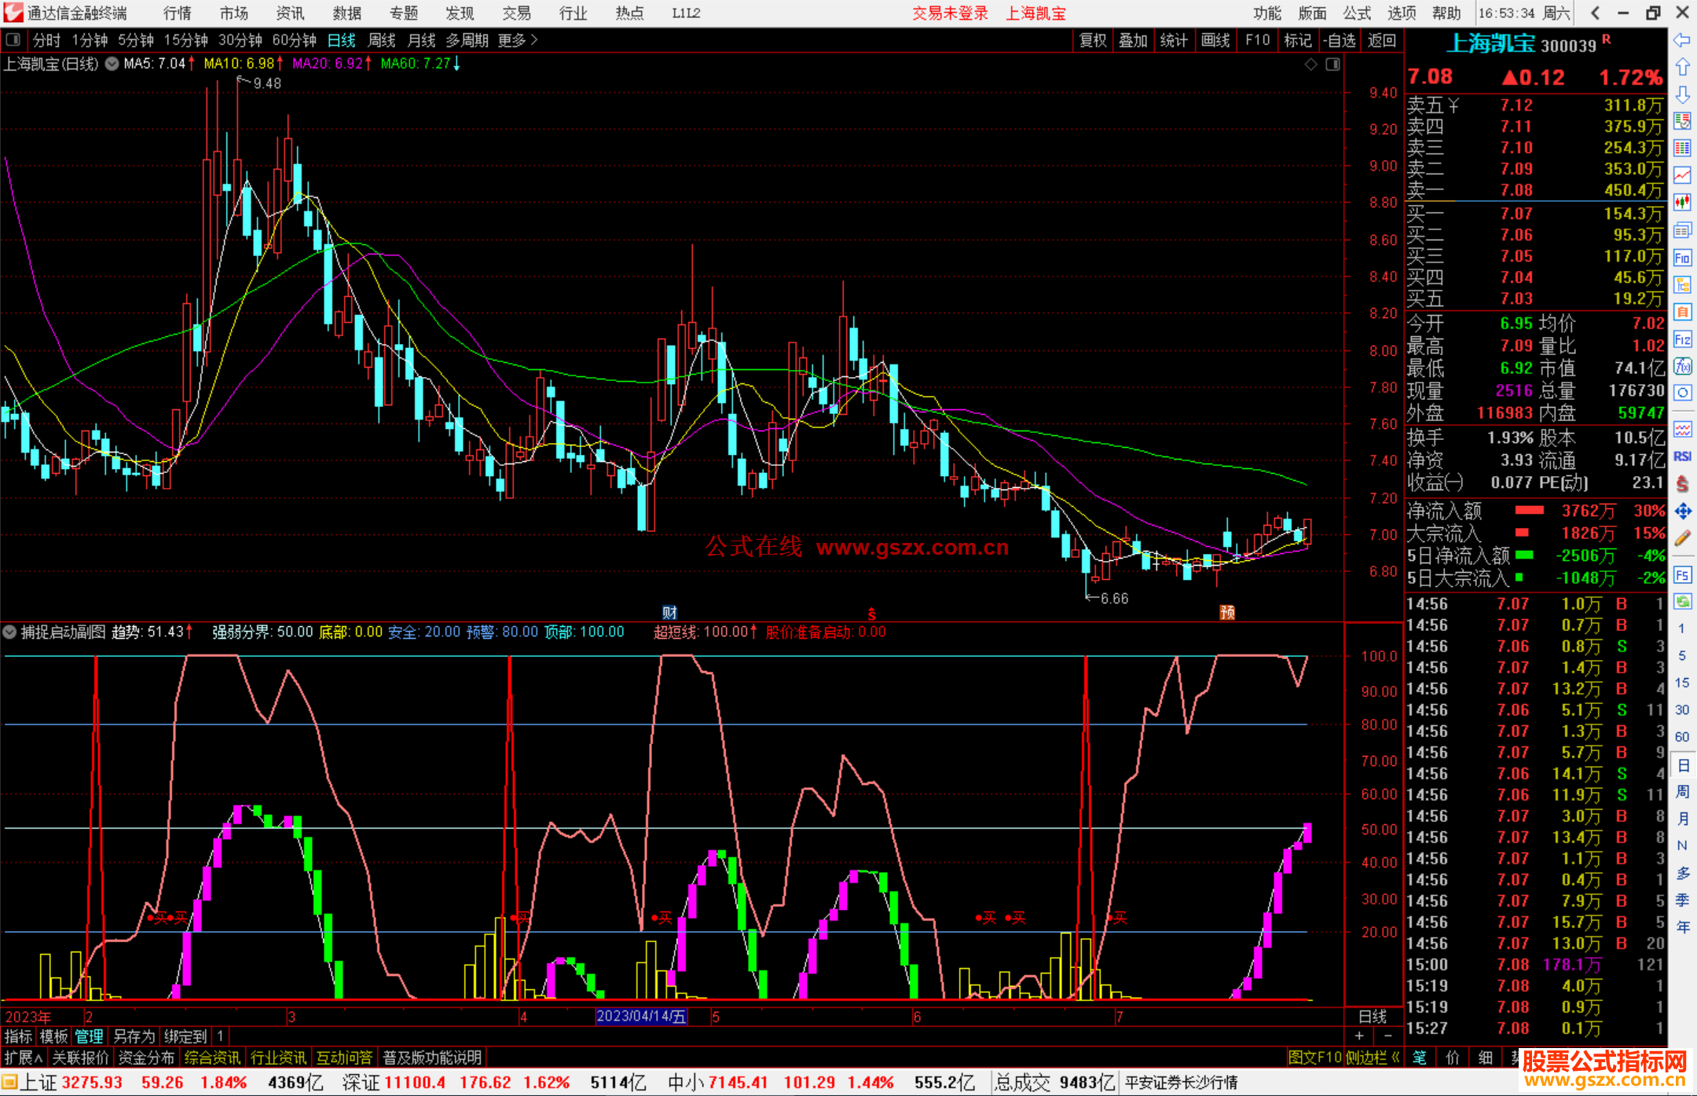Click the plus zoom button below chart
Image resolution: width=1697 pixels, height=1096 pixels.
coord(1360,1036)
